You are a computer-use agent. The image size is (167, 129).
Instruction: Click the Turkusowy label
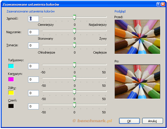click(x=16, y=60)
